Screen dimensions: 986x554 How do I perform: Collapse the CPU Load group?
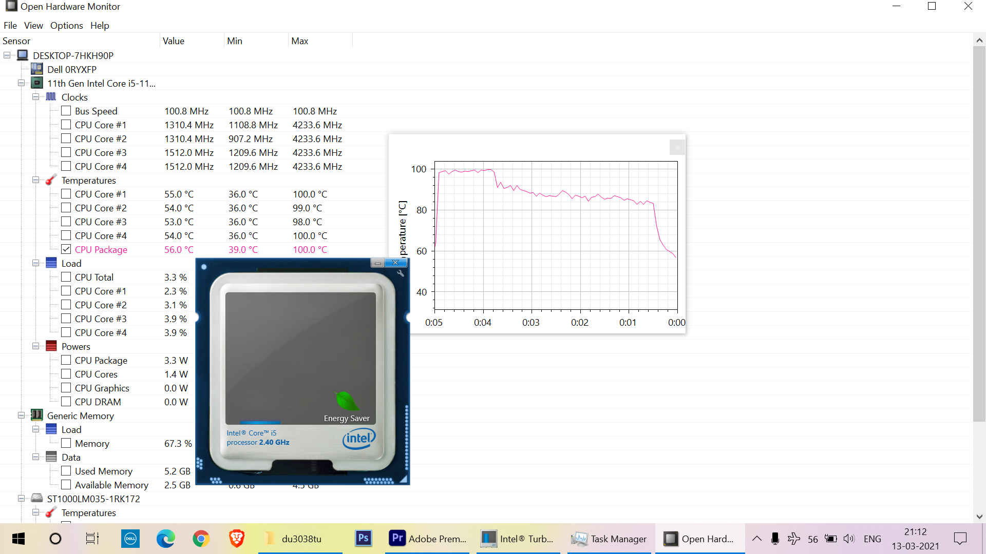tap(35, 263)
